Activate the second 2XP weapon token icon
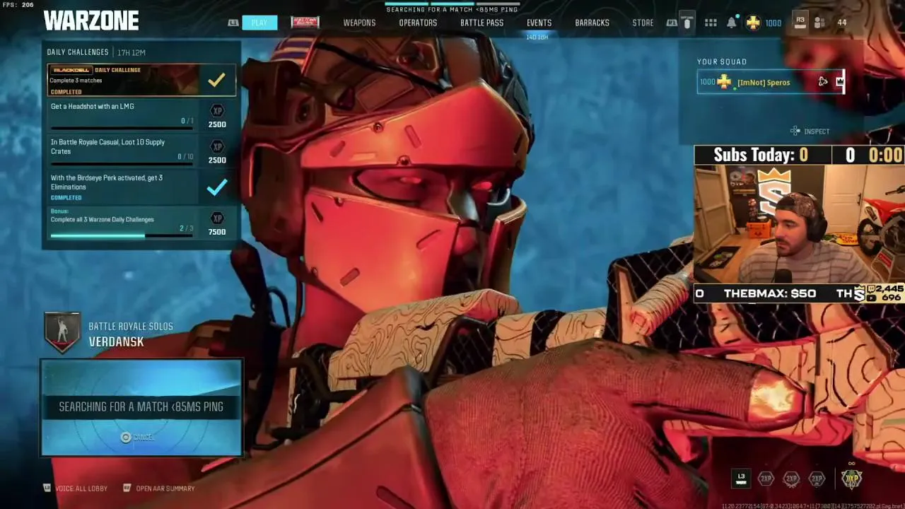 [791, 479]
